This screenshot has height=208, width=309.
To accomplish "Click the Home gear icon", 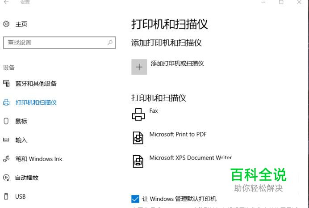I will tap(6, 24).
